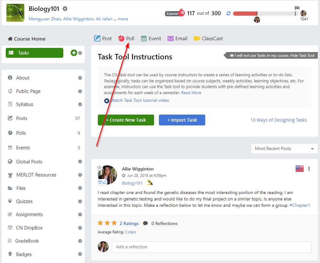The image size is (320, 263).
Task: Rate the post with third star
Action: point(114,223)
